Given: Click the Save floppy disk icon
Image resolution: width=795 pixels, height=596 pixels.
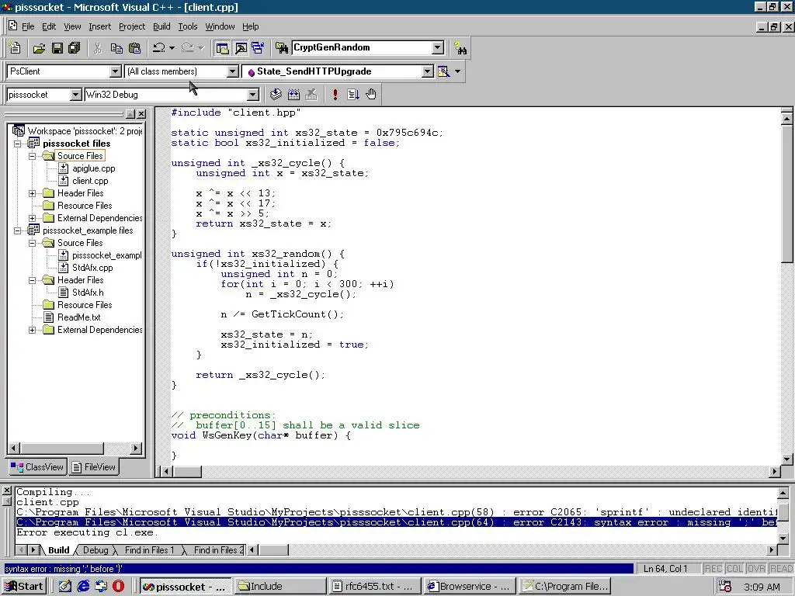Looking at the screenshot, I should click(57, 48).
